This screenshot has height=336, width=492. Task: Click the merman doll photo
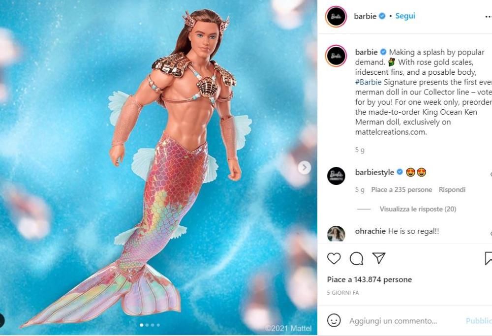point(158,167)
